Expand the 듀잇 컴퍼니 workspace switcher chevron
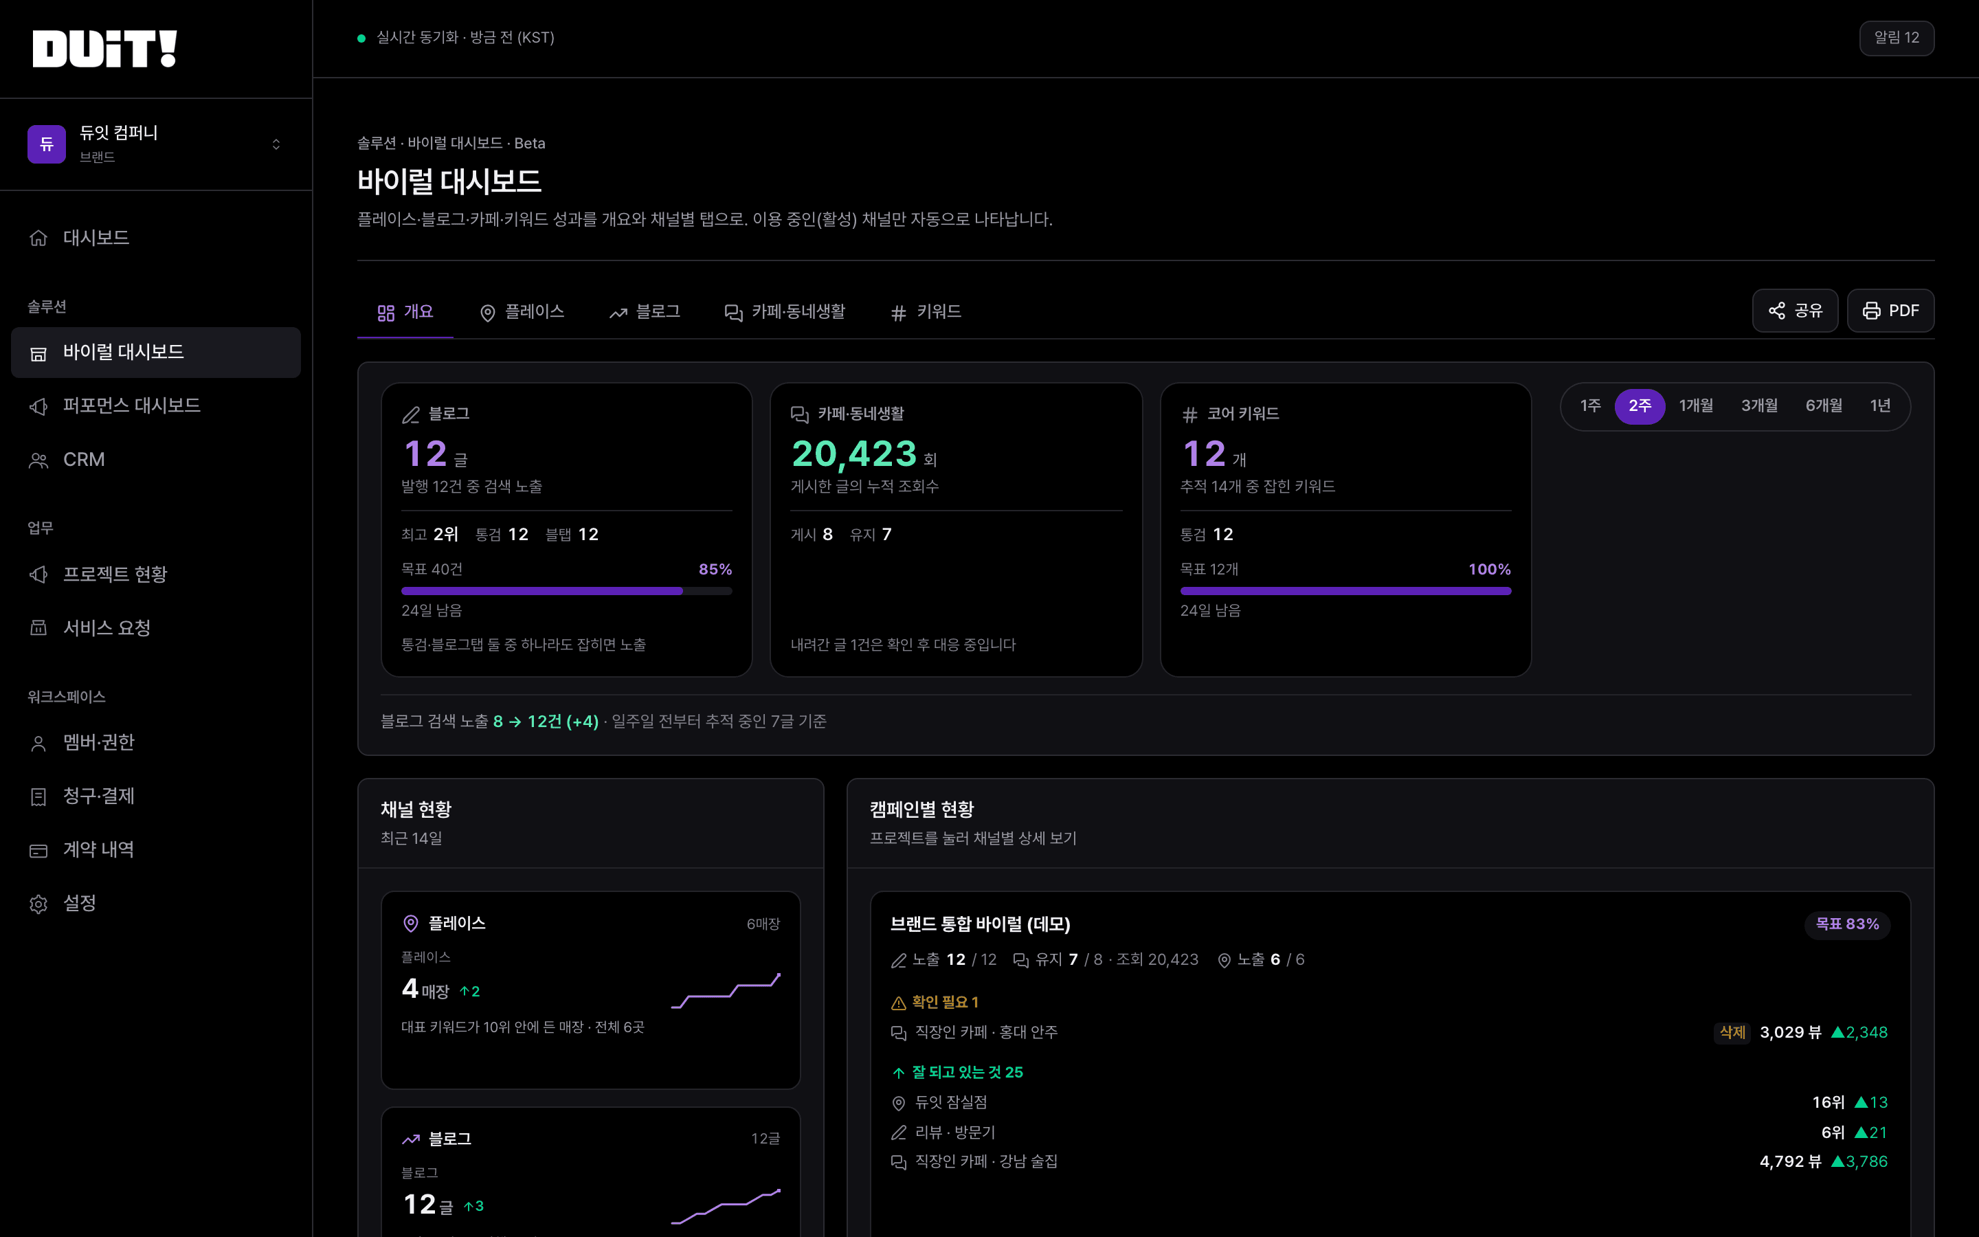Image resolution: width=1979 pixels, height=1237 pixels. tap(276, 144)
